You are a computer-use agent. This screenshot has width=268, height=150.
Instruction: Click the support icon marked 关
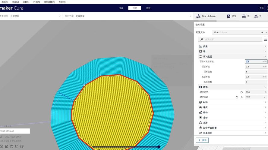coord(244,16)
